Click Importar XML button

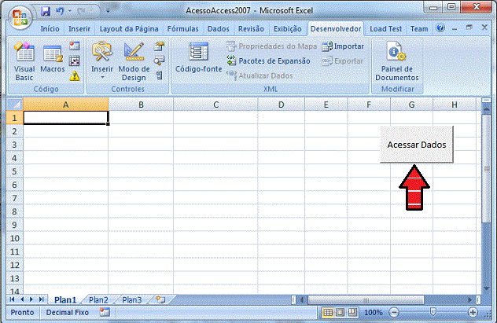[x=343, y=46]
